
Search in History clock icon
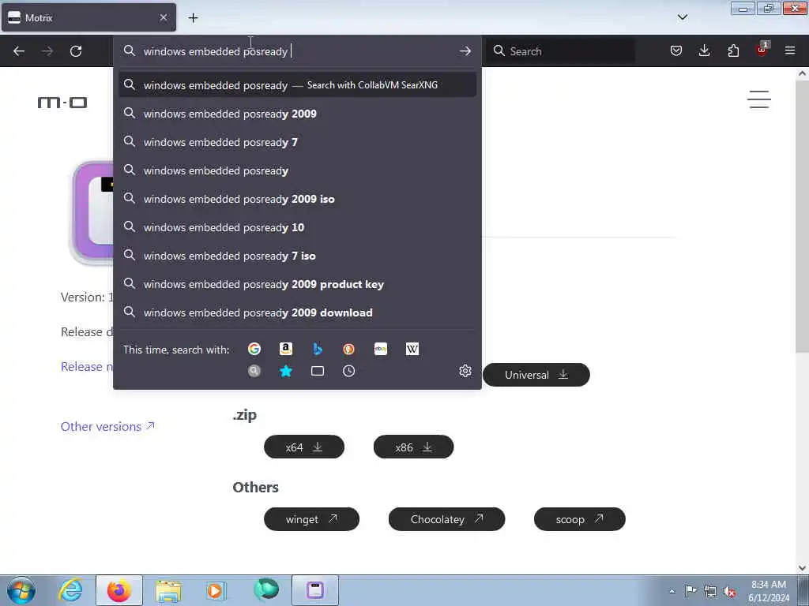348,371
